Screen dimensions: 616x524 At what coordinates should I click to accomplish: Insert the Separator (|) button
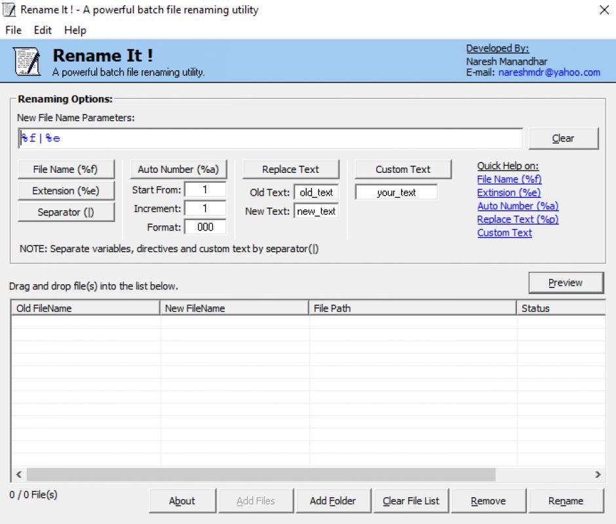pos(66,212)
